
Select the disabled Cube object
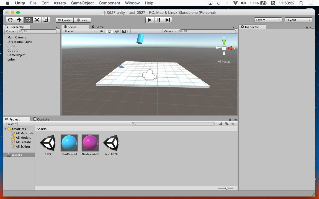pyautogui.click(x=11, y=46)
